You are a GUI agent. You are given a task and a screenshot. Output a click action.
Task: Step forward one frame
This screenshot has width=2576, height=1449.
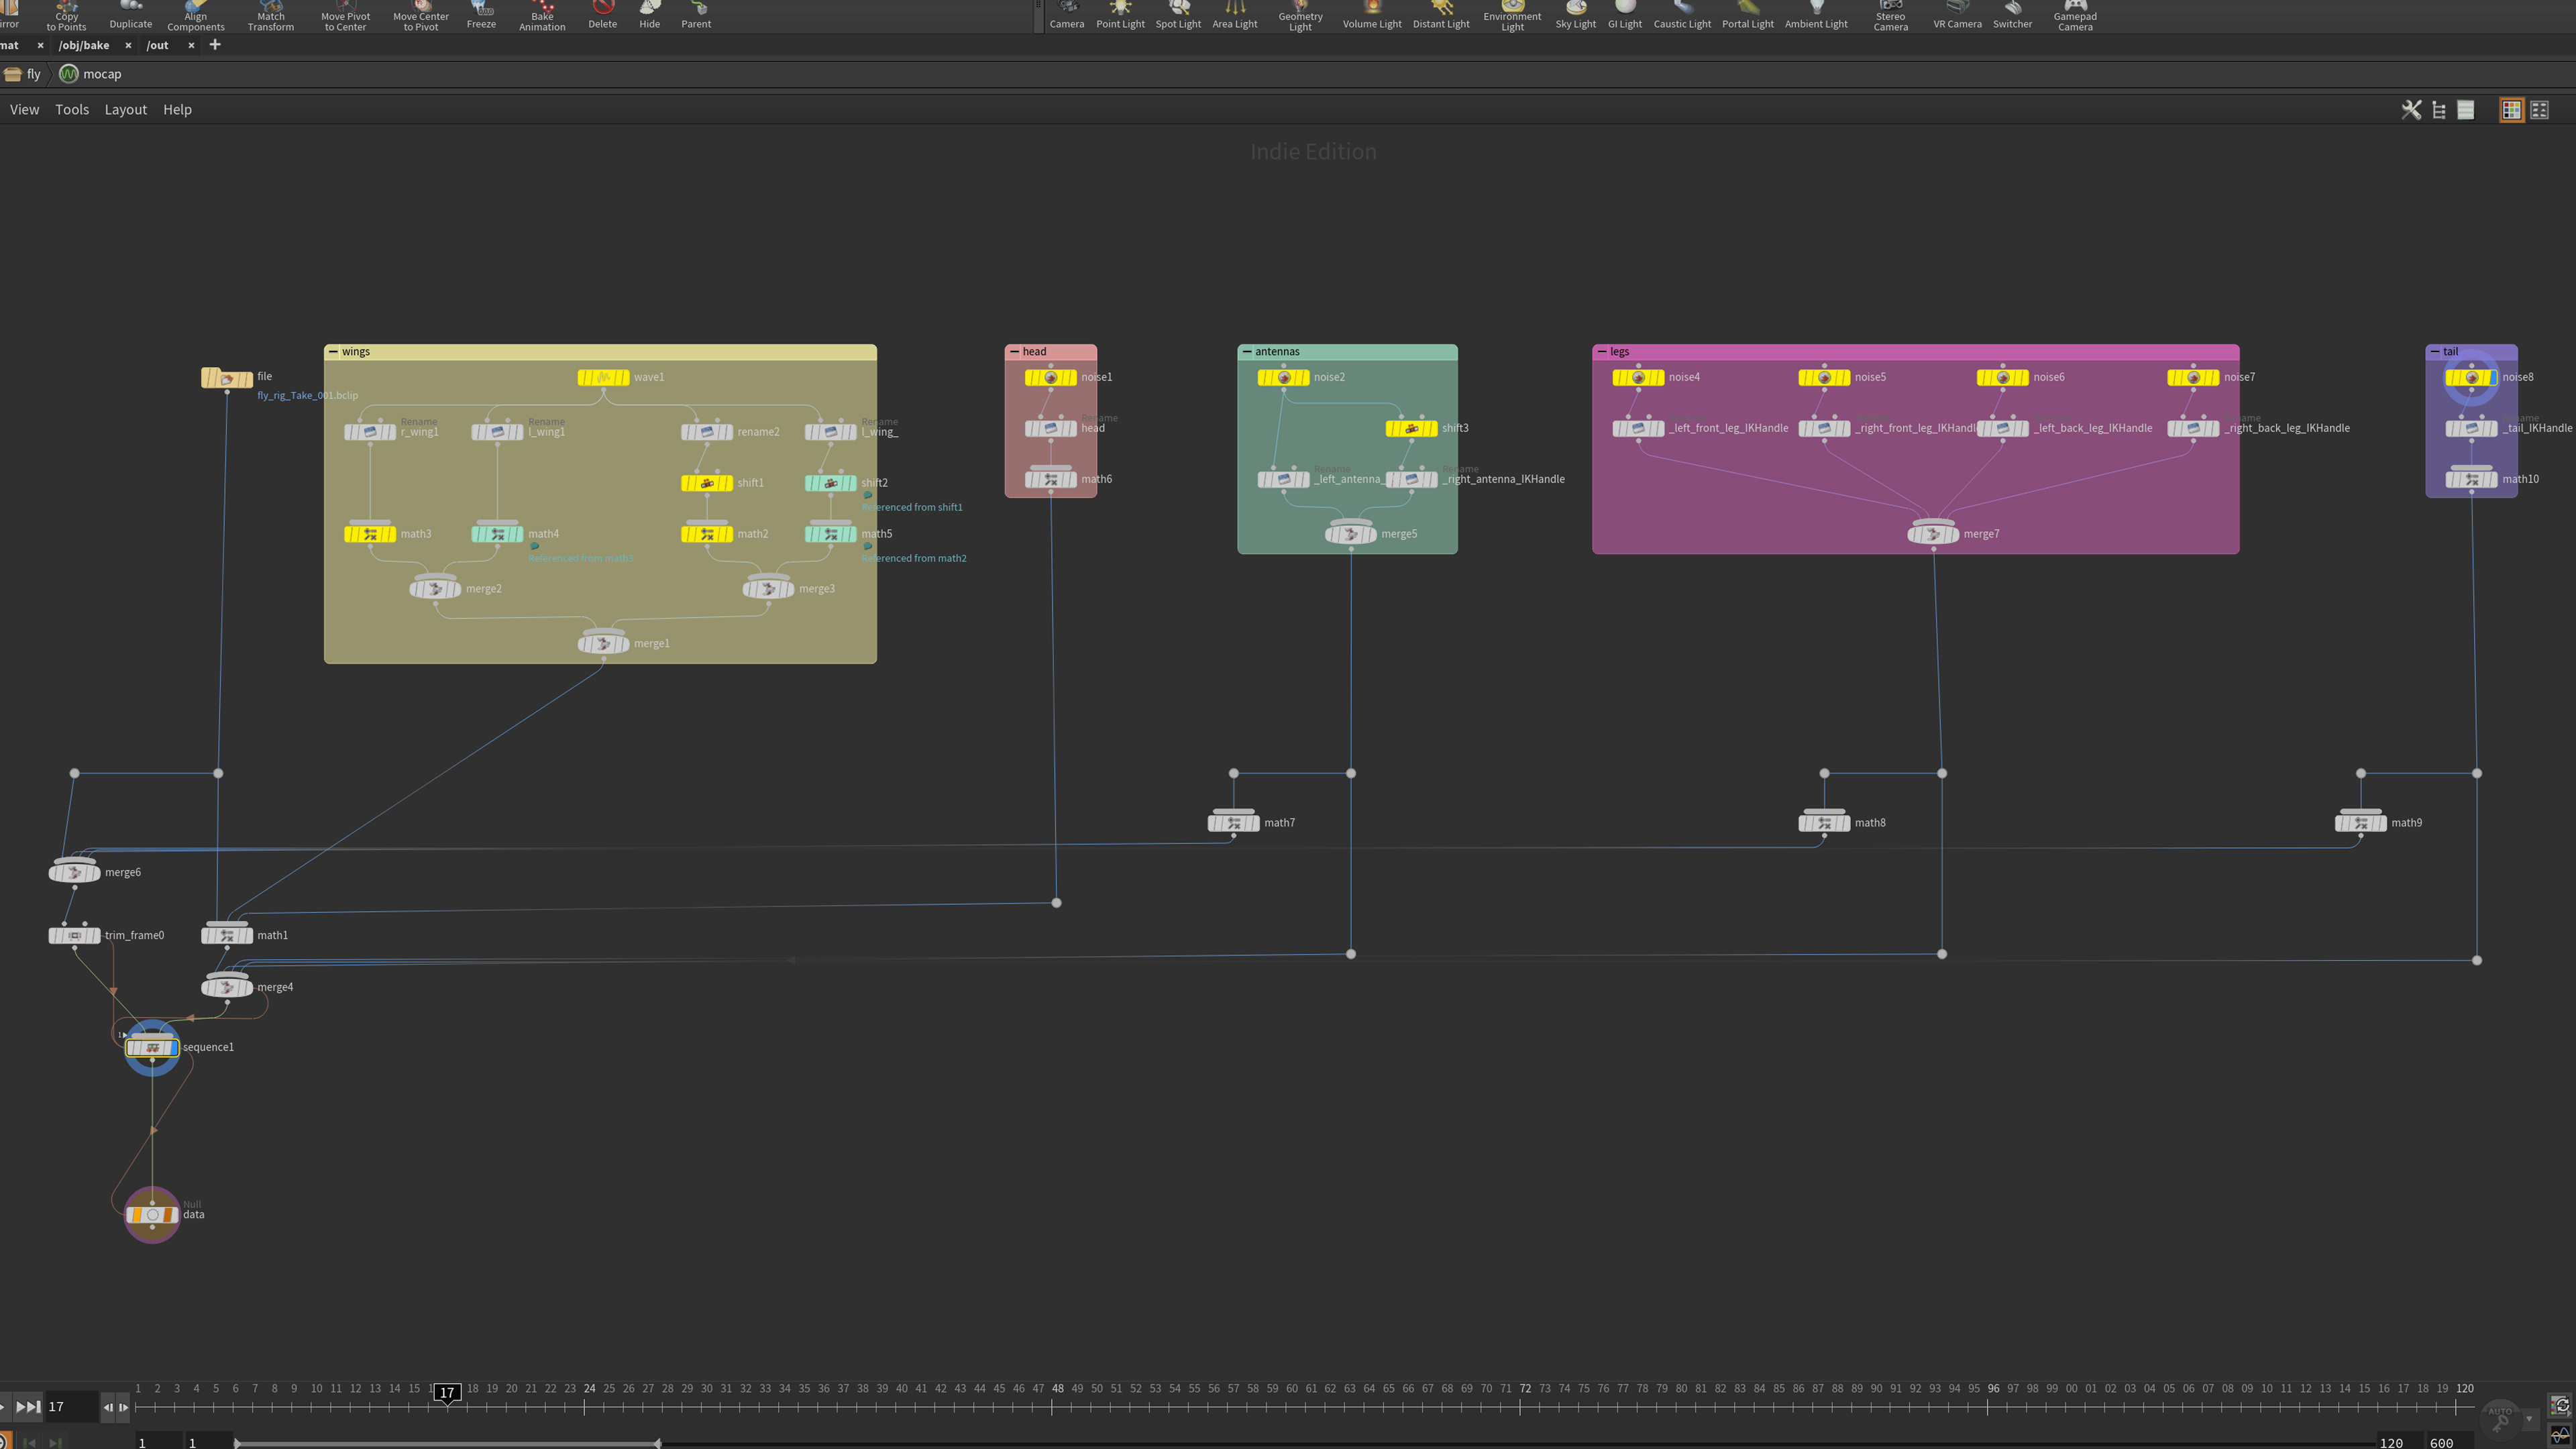pyautogui.click(x=124, y=1407)
